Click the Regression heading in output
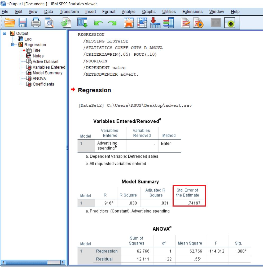 tap(94, 90)
